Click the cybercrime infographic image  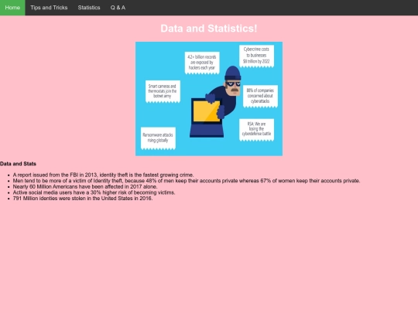pyautogui.click(x=209, y=99)
